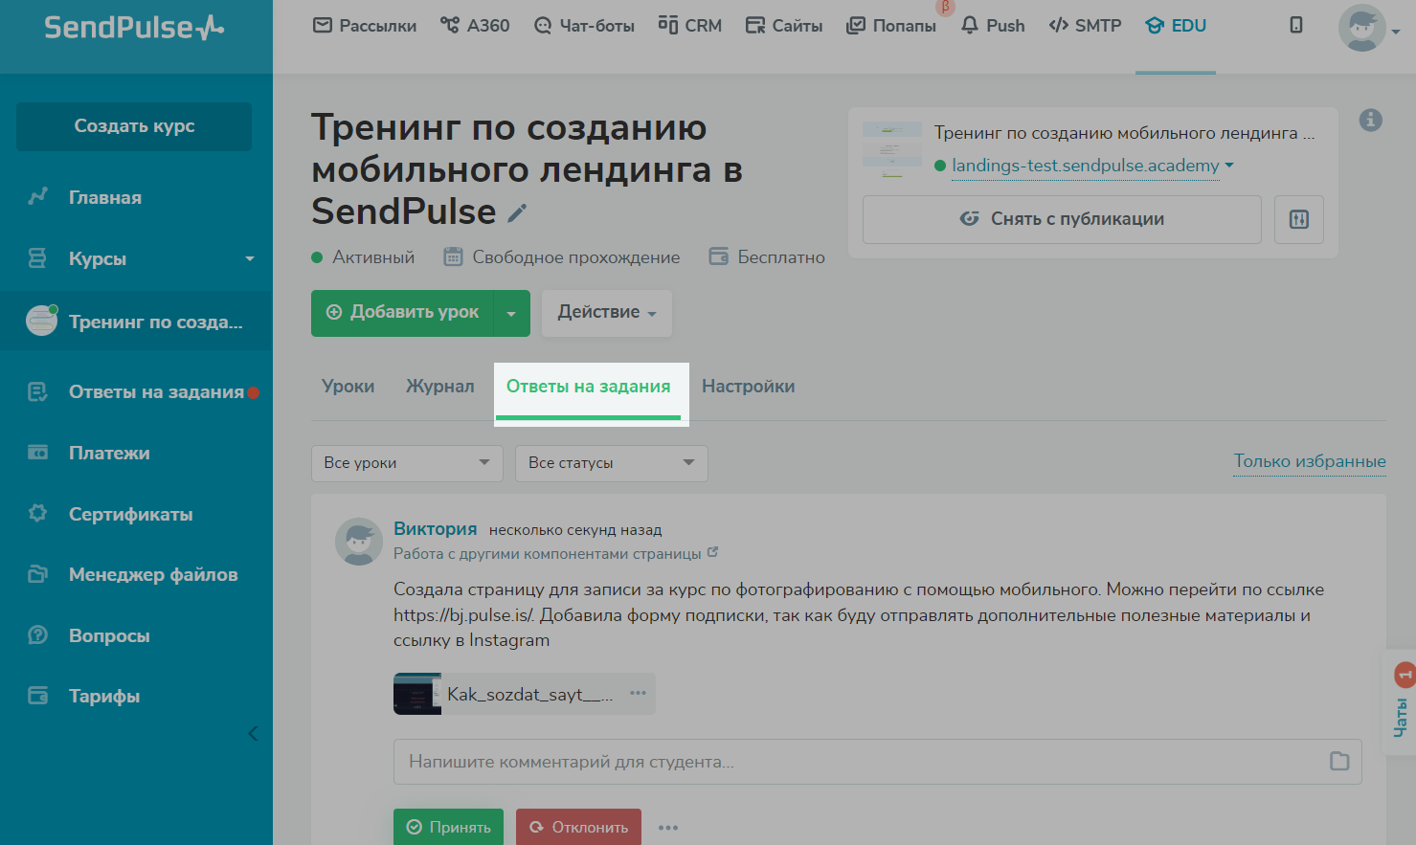Click the student comment input field
Viewport: 1416px width, 845px height.
tap(862, 762)
